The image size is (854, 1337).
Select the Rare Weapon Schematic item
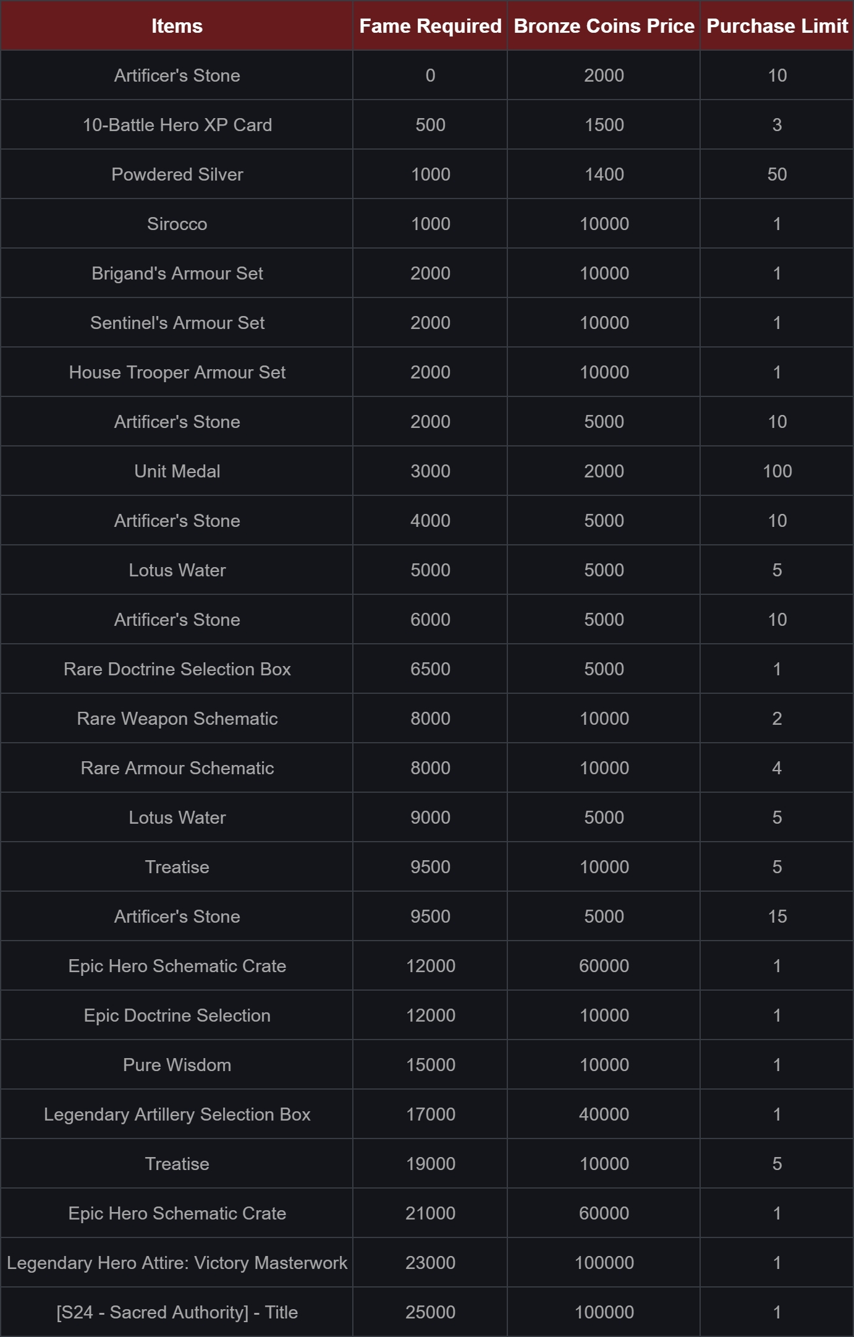coord(177,719)
